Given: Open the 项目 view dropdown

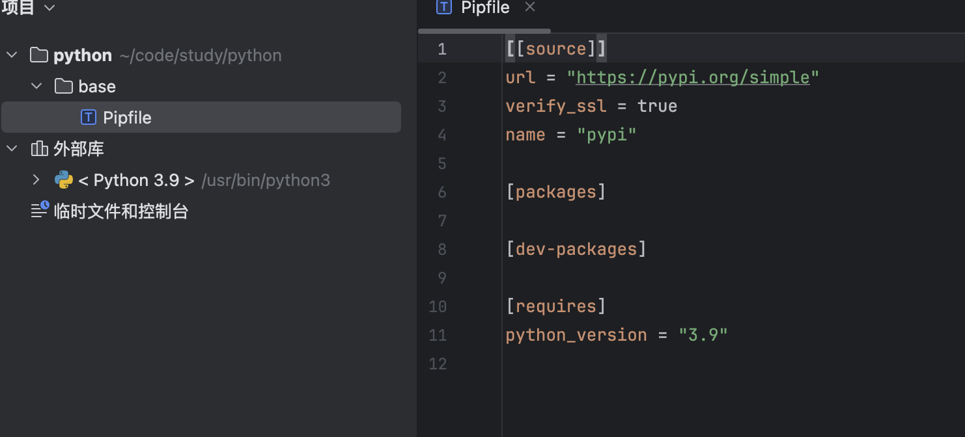Looking at the screenshot, I should point(49,8).
